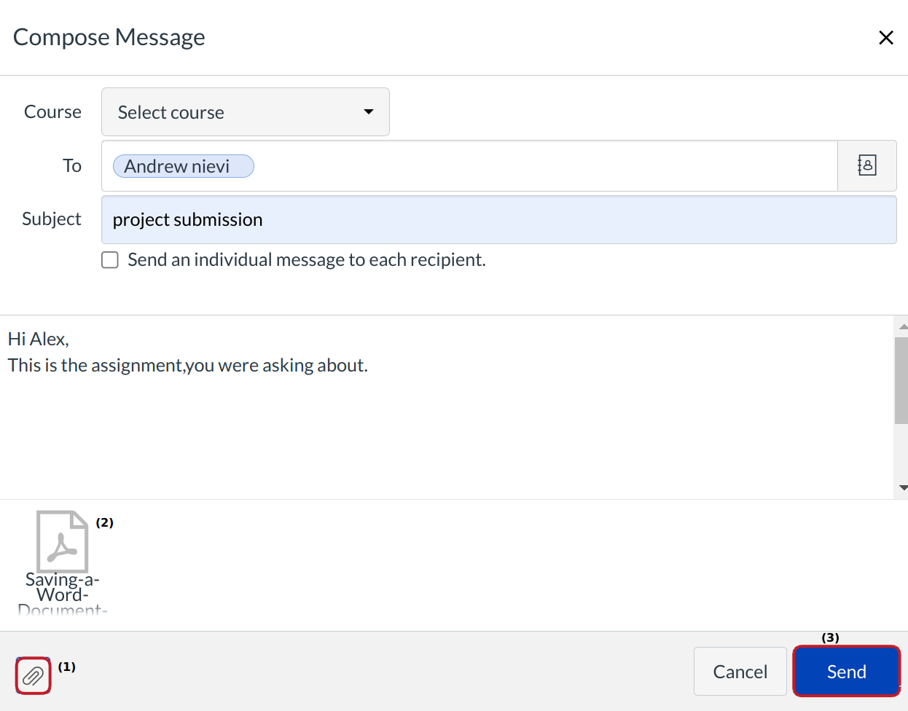The width and height of the screenshot is (908, 711).
Task: Click the message scrollbar down arrow
Action: pos(902,488)
